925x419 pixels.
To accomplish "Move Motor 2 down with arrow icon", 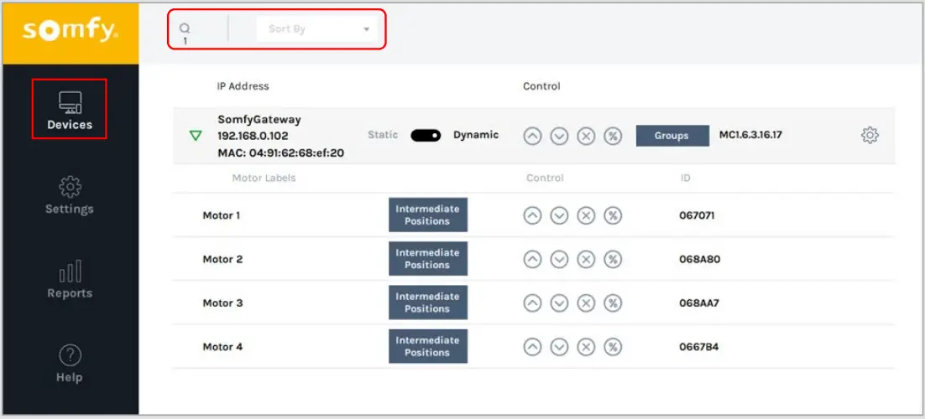I will tap(559, 259).
